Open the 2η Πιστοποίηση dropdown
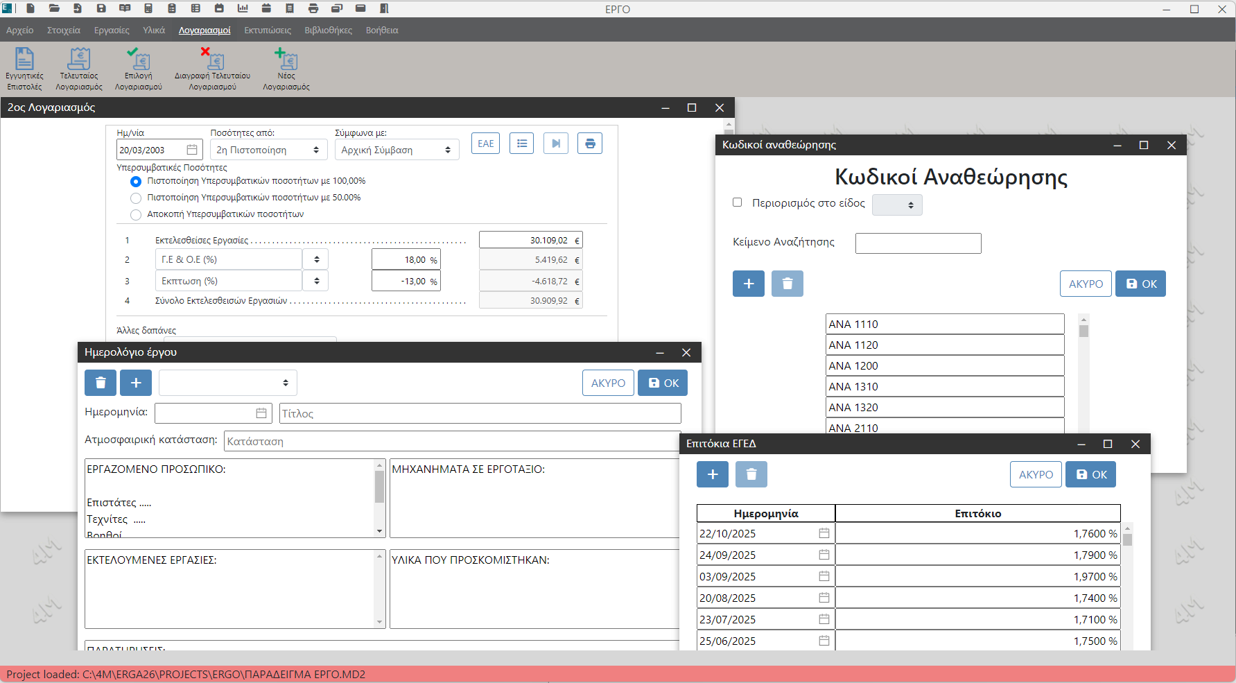1236x683 pixels. pyautogui.click(x=268, y=150)
